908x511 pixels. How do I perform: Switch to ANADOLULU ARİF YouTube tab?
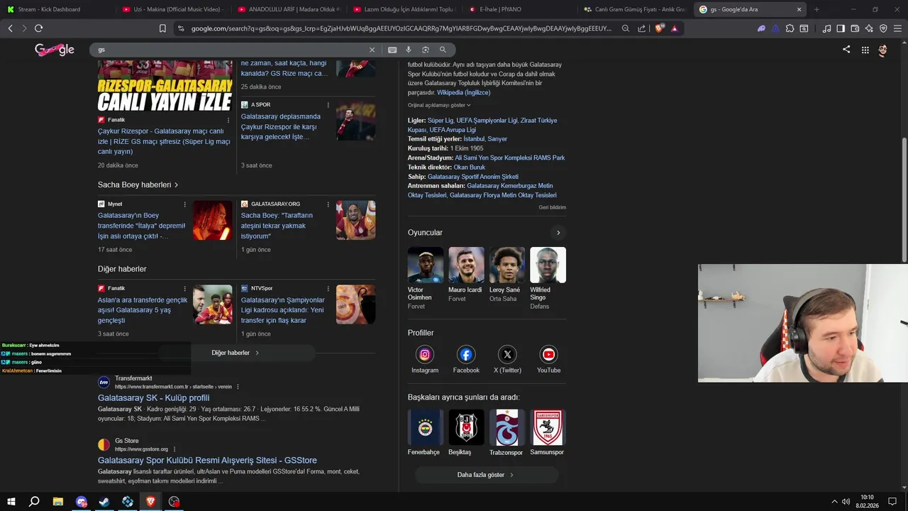pyautogui.click(x=287, y=9)
